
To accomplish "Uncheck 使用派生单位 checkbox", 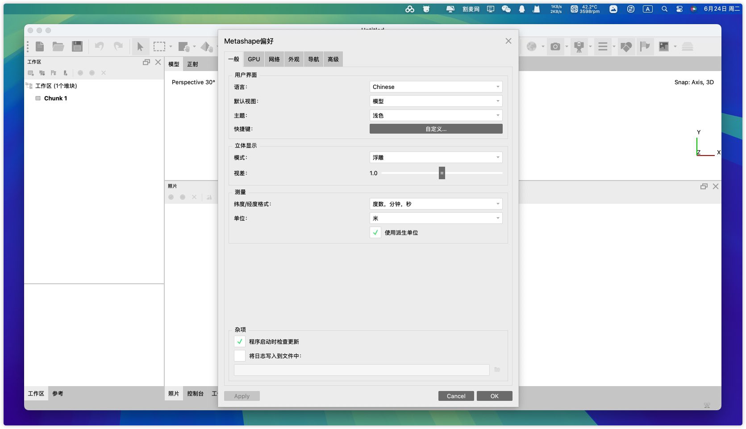I will pos(375,232).
